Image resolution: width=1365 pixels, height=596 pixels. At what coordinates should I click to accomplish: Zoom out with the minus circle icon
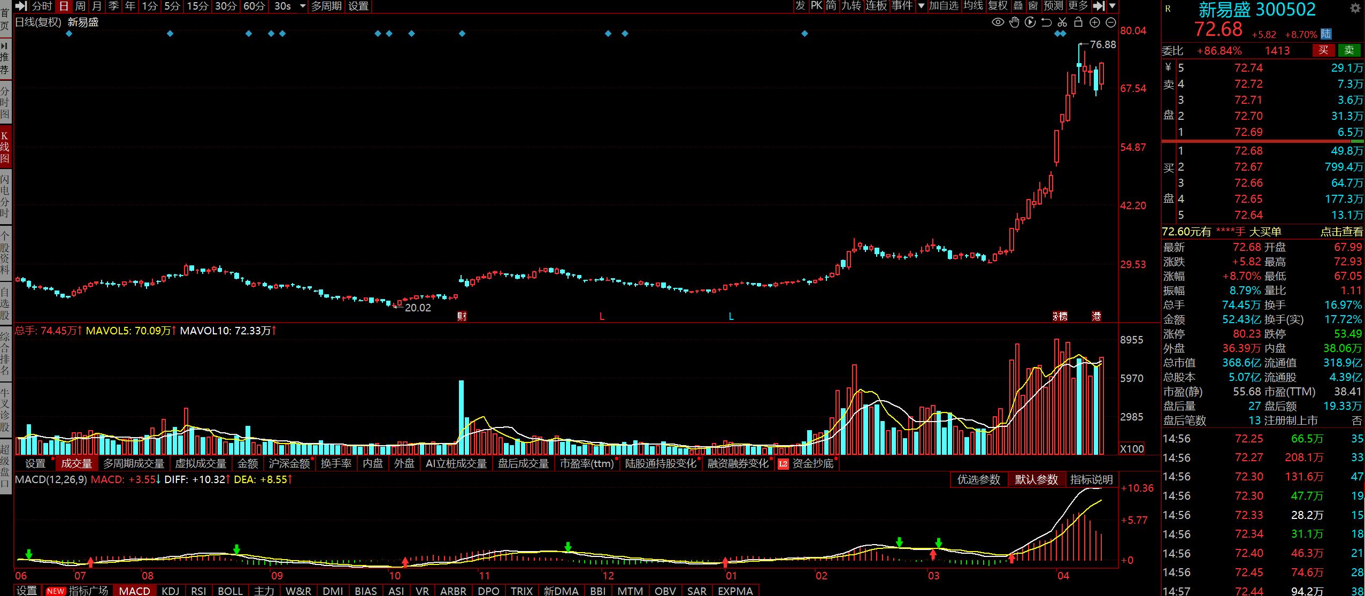pos(1111,22)
